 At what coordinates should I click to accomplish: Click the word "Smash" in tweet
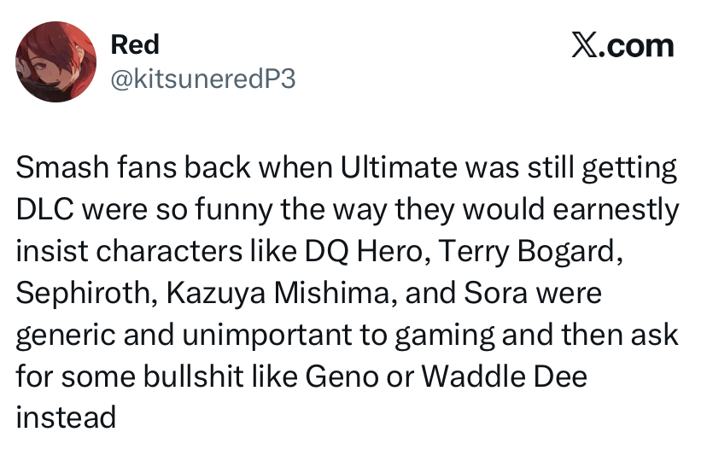coord(55,169)
